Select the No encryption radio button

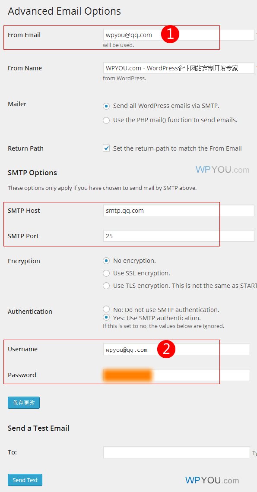pyautogui.click(x=107, y=261)
